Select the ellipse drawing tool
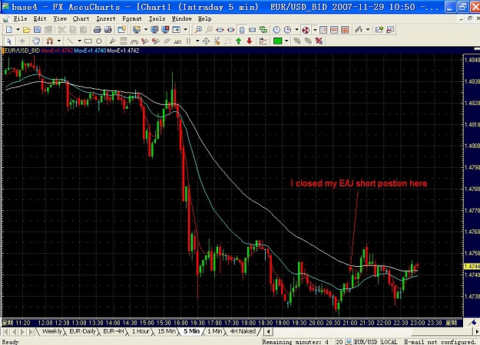 point(98,41)
